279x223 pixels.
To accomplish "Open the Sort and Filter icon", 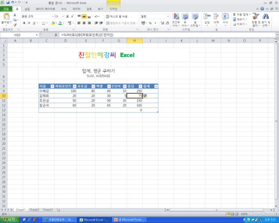I will pos(256,17).
